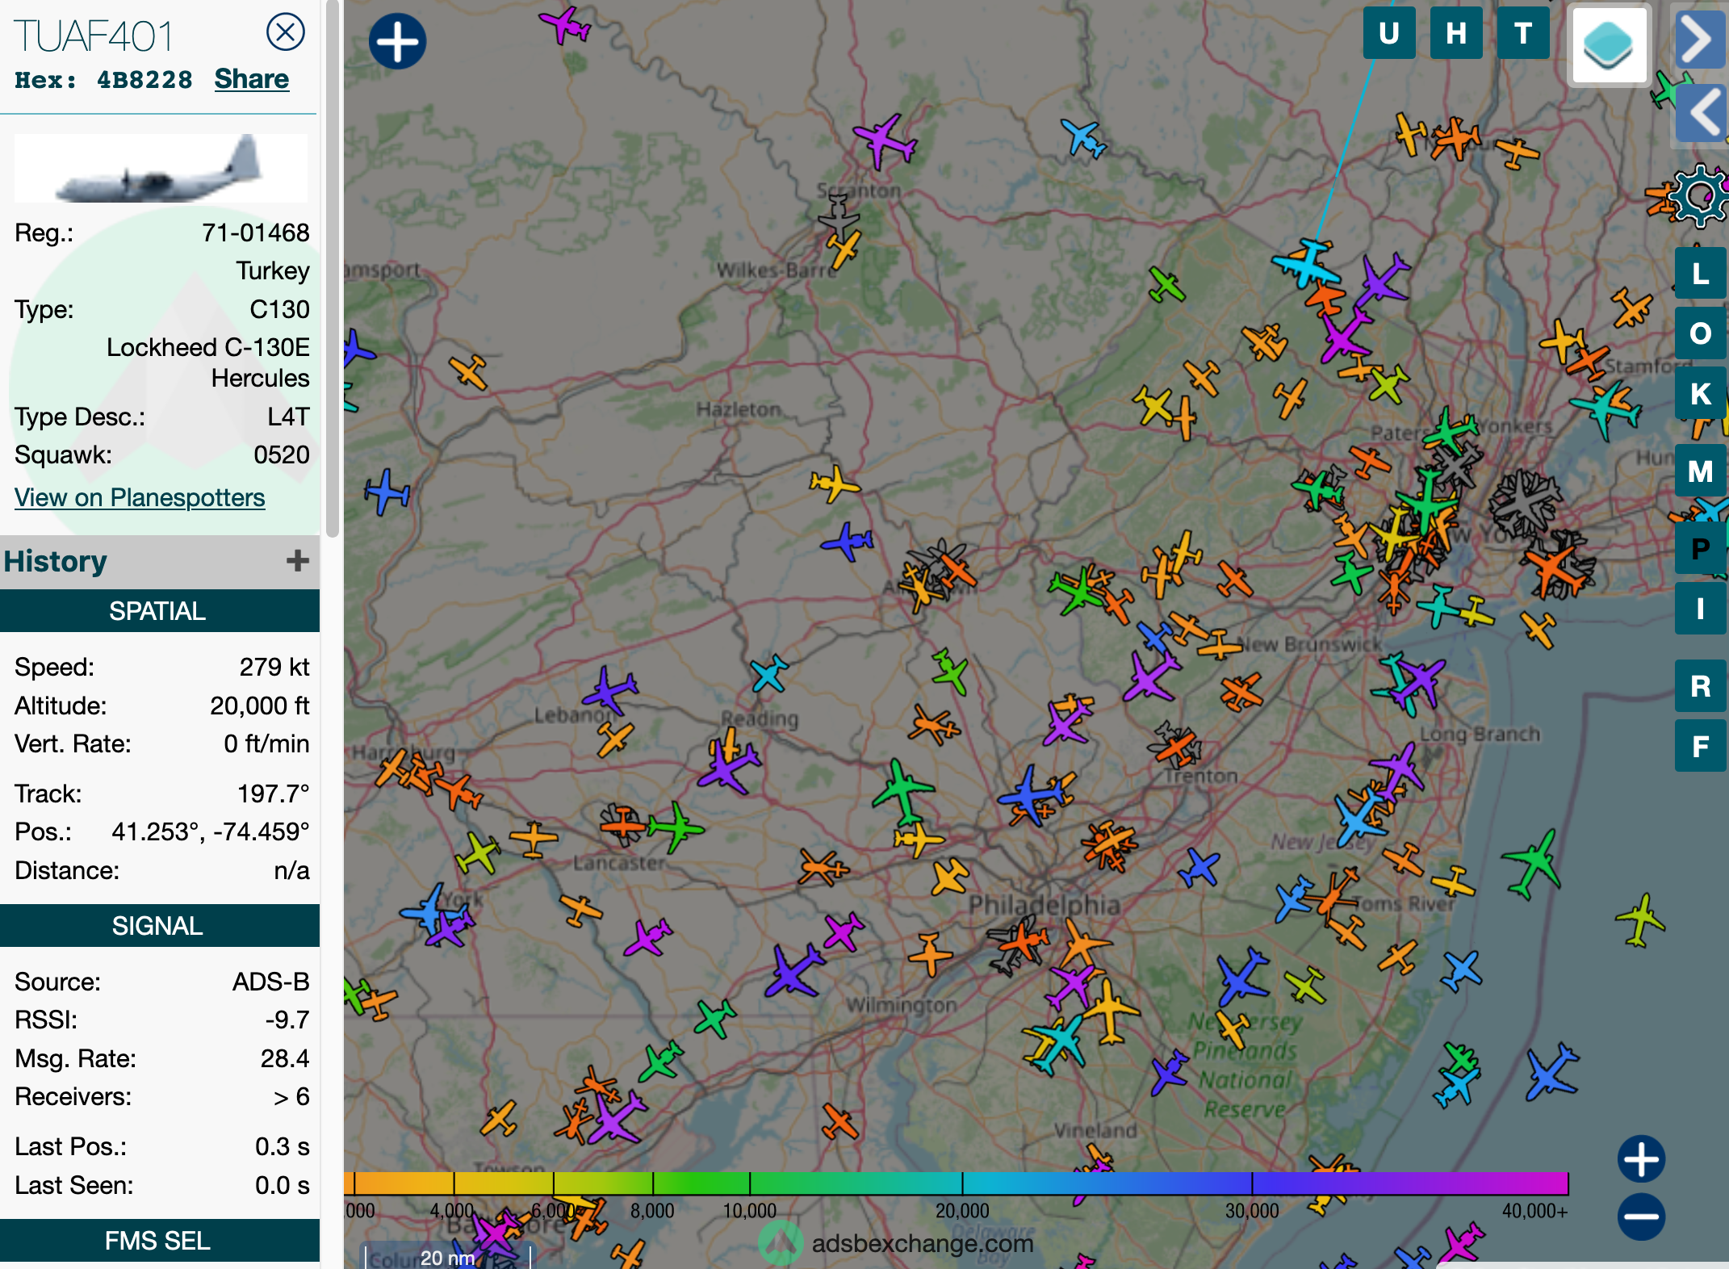Viewport: 1729px width, 1269px height.
Task: Click the FMS SEL section header
Action: pos(160,1240)
